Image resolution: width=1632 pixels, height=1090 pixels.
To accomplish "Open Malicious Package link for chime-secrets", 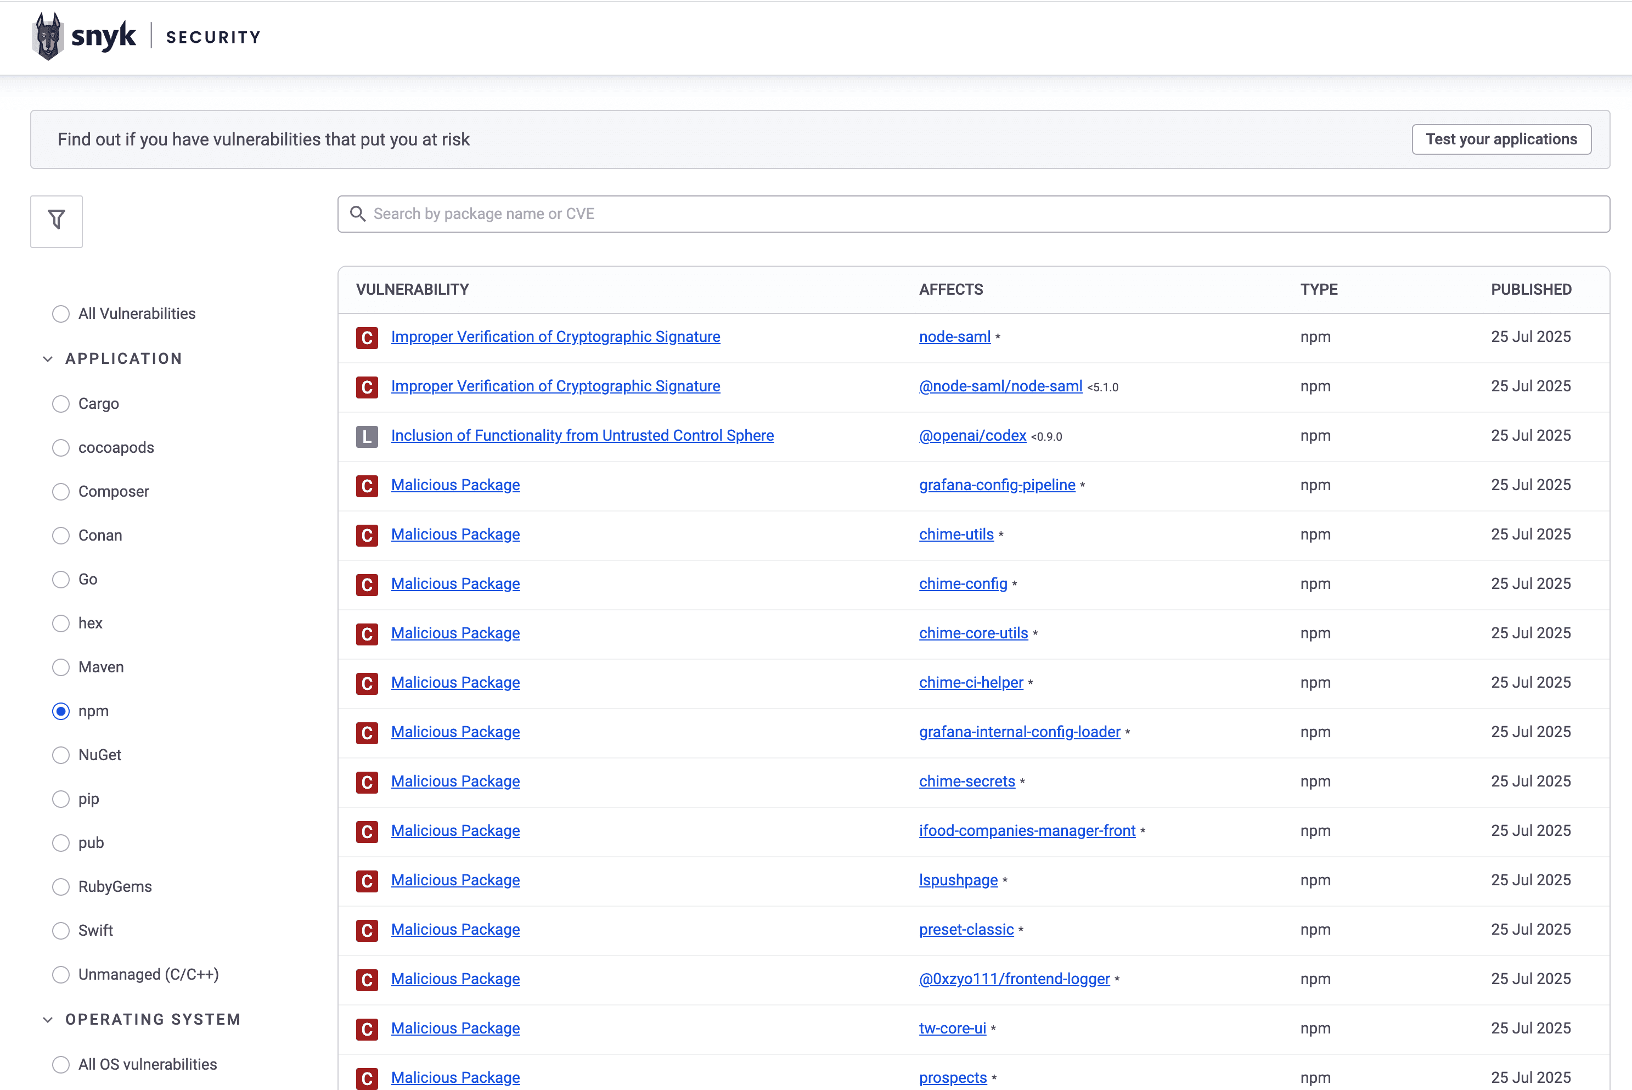I will point(455,782).
